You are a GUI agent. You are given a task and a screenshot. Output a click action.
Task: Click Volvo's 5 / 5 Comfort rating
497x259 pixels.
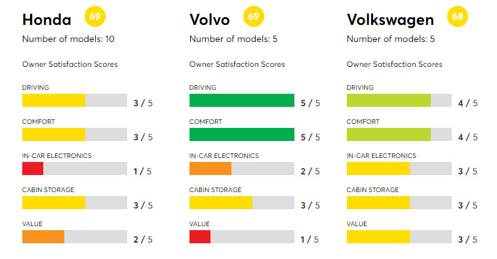(310, 137)
